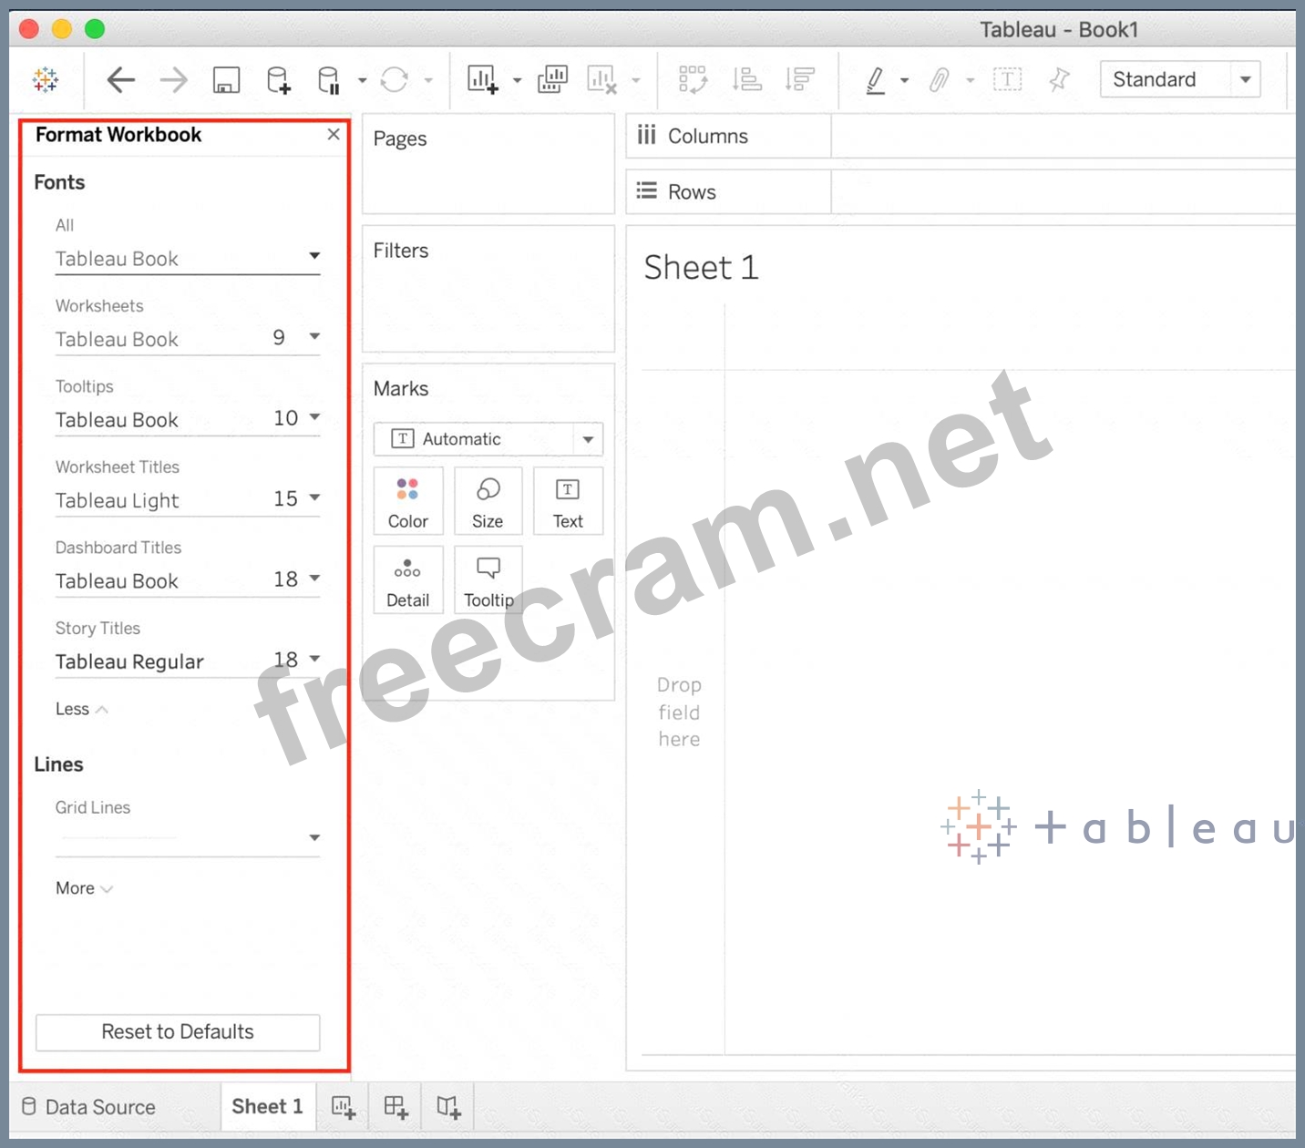Click the Sort Descending icon
This screenshot has width=1305, height=1148.
pyautogui.click(x=799, y=80)
